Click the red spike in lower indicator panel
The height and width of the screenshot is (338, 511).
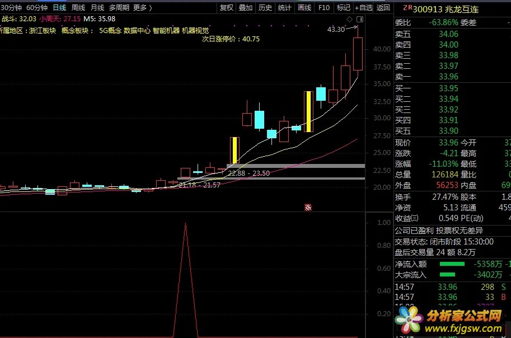tap(185, 280)
